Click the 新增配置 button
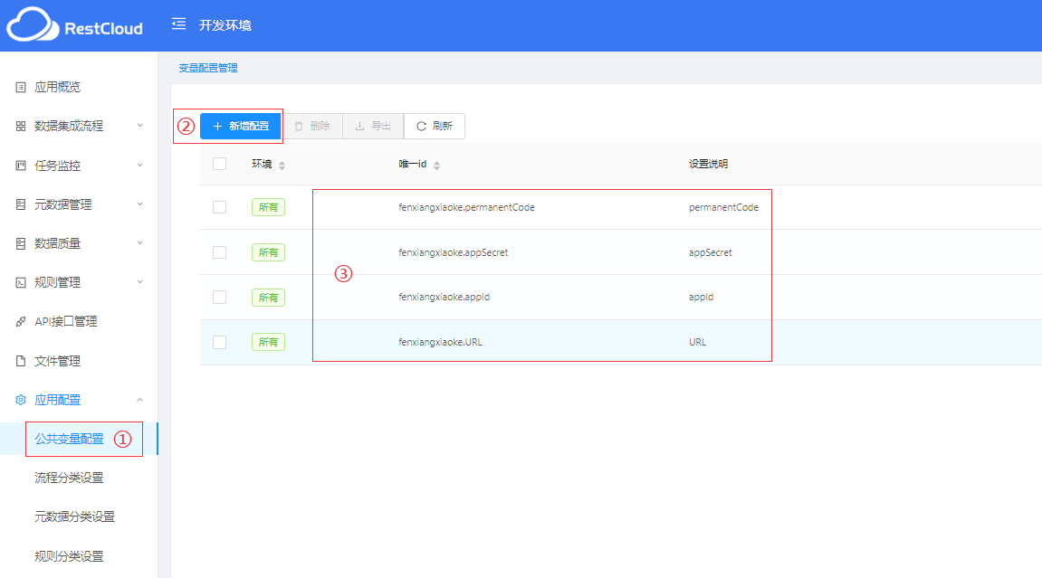 (241, 126)
